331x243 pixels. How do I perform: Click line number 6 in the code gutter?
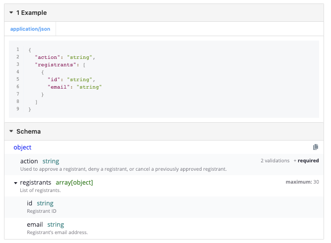coord(18,87)
